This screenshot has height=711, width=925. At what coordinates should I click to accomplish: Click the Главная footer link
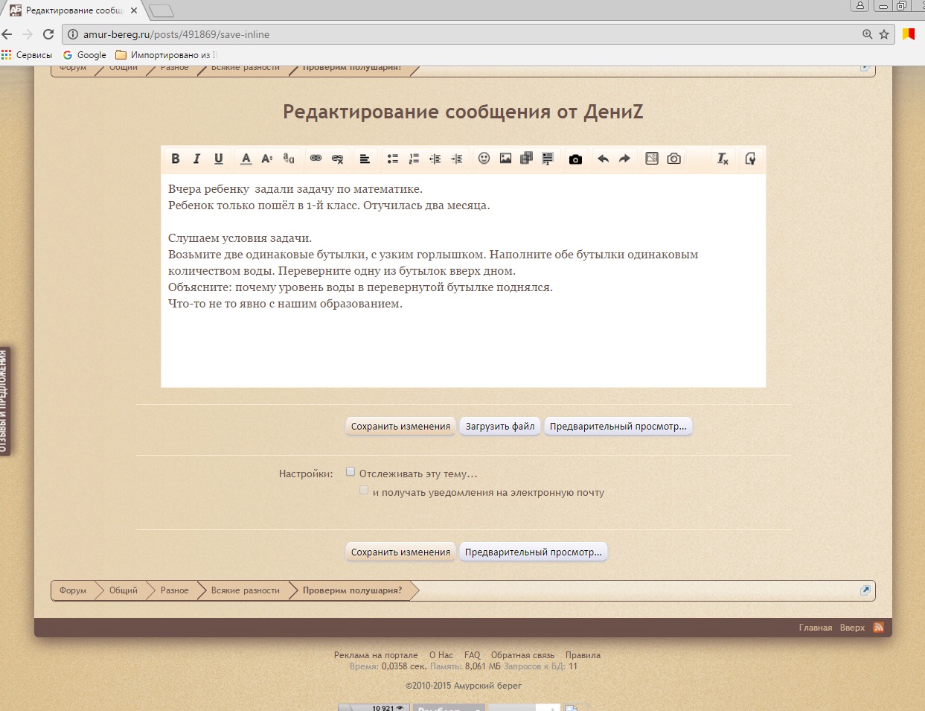pos(816,628)
